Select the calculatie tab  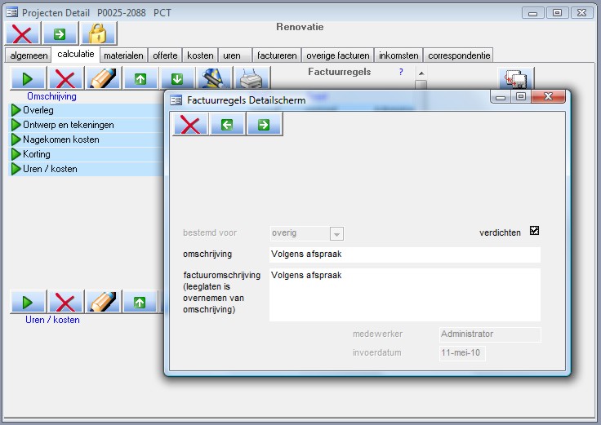pos(76,54)
